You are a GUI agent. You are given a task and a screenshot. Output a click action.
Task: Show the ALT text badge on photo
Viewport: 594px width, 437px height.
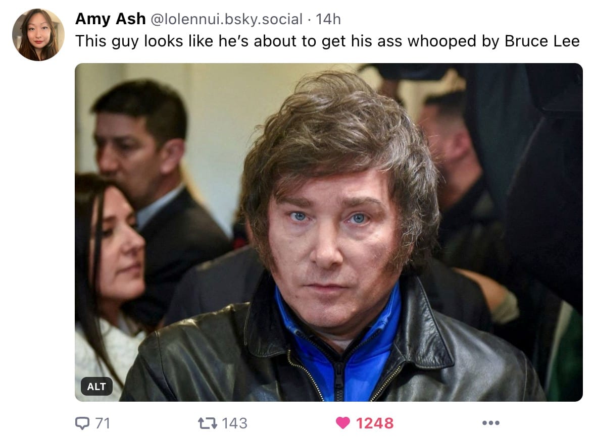point(96,387)
